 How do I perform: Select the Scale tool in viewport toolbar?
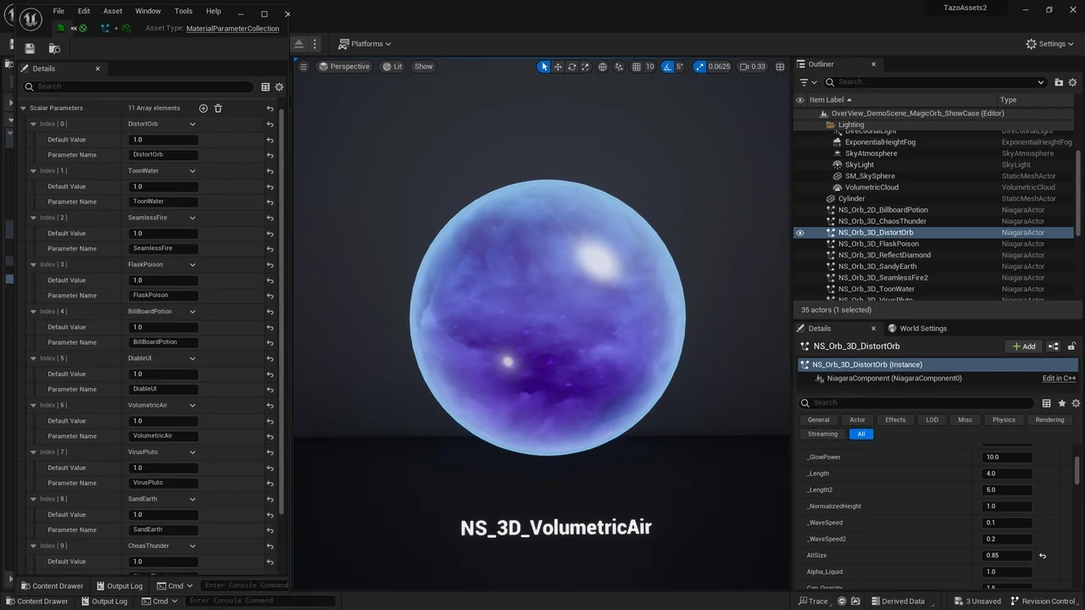[x=584, y=66]
